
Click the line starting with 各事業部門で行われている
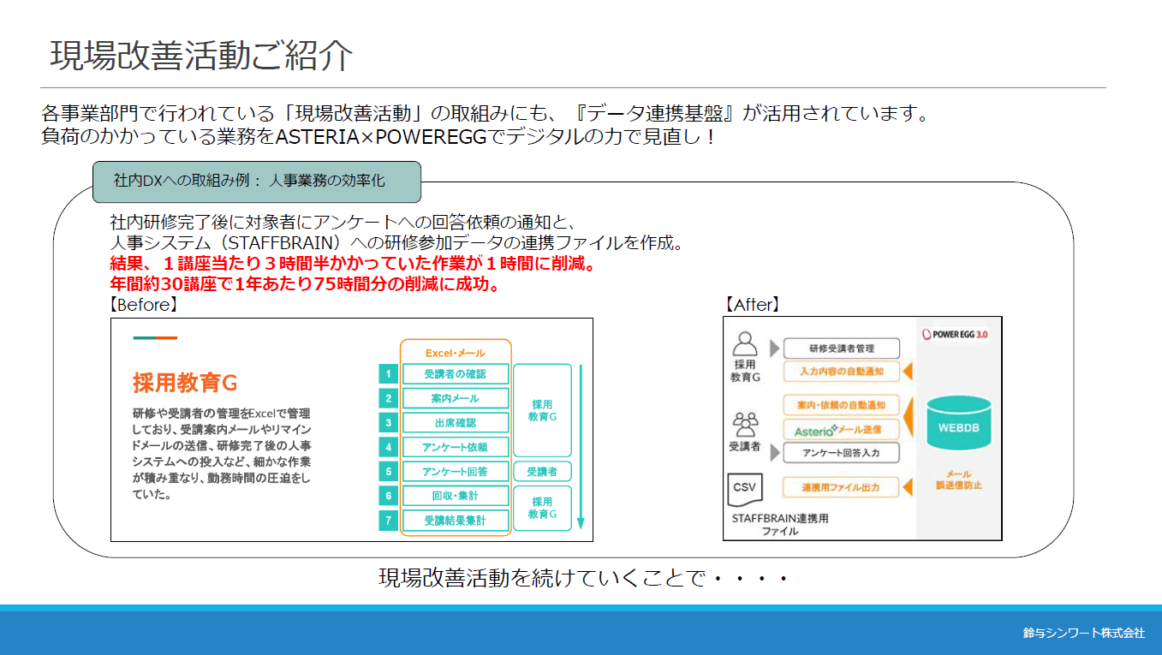486,114
